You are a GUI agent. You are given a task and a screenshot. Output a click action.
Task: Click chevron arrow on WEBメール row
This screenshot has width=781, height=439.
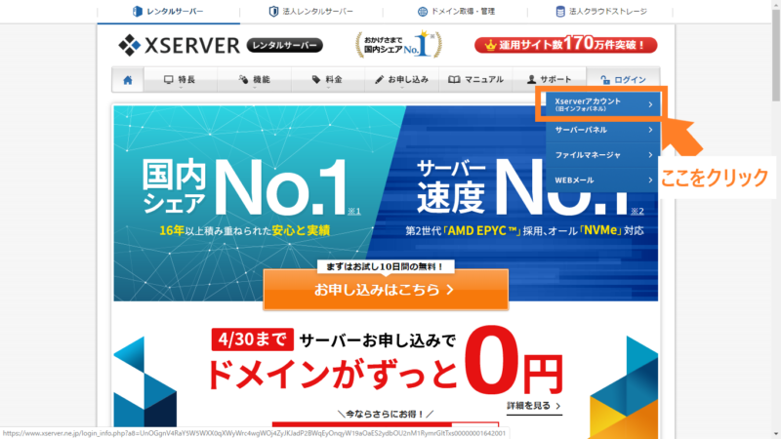click(x=650, y=180)
